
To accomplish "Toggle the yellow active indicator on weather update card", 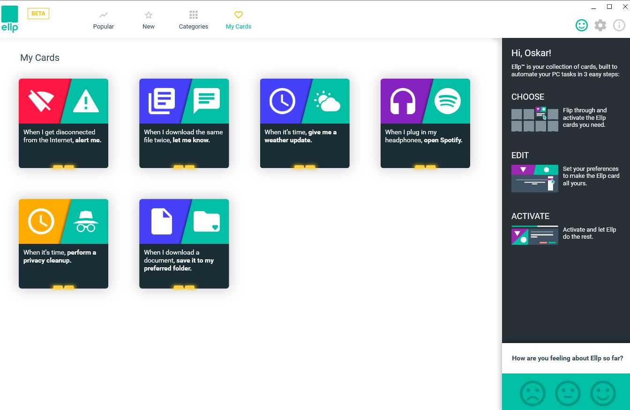I will coord(305,166).
